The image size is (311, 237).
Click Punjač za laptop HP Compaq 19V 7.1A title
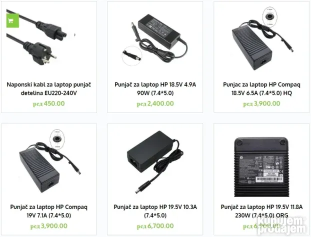click(49, 211)
